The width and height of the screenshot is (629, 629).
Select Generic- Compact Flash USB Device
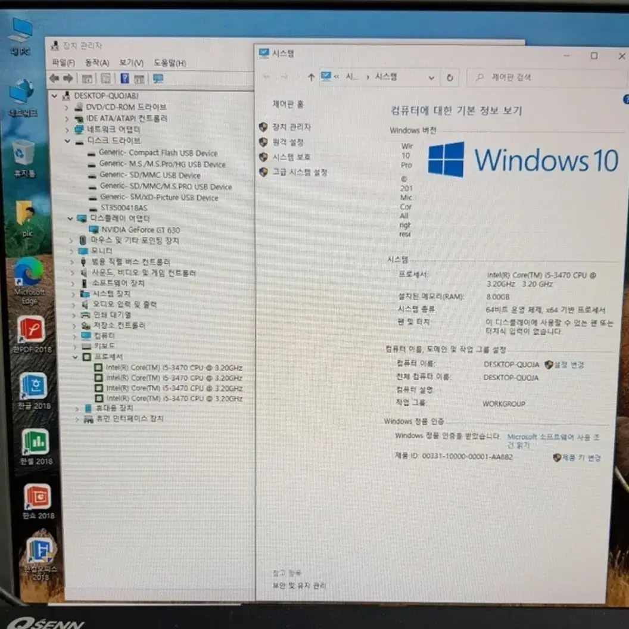click(158, 153)
